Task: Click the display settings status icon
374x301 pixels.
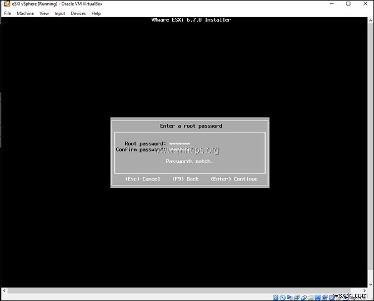Action: [317, 298]
